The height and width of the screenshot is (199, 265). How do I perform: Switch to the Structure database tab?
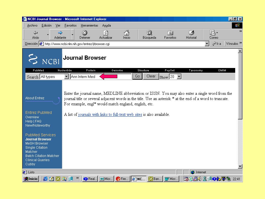[x=143, y=70]
